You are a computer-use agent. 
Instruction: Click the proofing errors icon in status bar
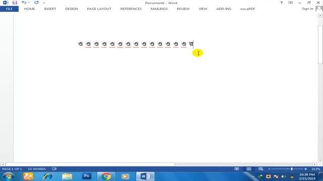point(54,169)
